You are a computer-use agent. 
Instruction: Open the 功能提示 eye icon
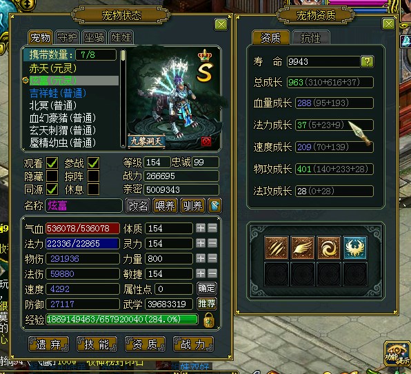click(x=397, y=354)
